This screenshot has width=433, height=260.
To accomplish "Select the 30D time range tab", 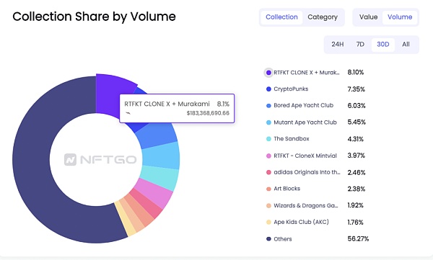I will pyautogui.click(x=383, y=45).
